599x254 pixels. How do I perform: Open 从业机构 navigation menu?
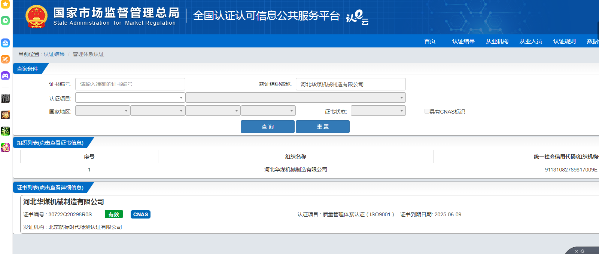tap(497, 41)
